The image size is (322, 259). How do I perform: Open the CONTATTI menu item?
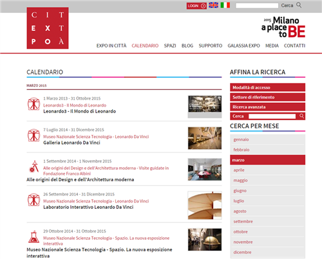click(294, 46)
